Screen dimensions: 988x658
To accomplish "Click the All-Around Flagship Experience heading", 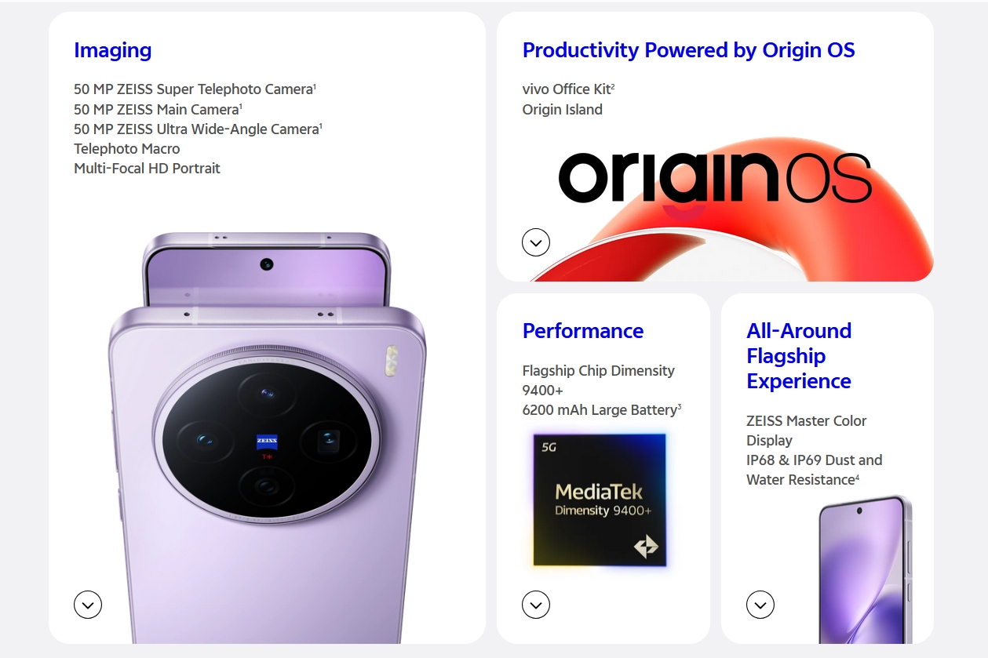I will (799, 356).
